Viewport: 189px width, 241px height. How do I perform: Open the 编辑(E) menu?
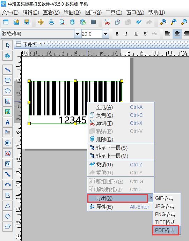(x=31, y=13)
